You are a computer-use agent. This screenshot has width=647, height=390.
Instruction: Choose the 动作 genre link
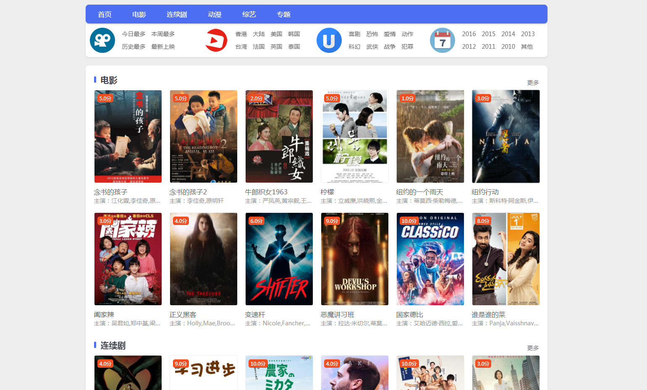[407, 34]
